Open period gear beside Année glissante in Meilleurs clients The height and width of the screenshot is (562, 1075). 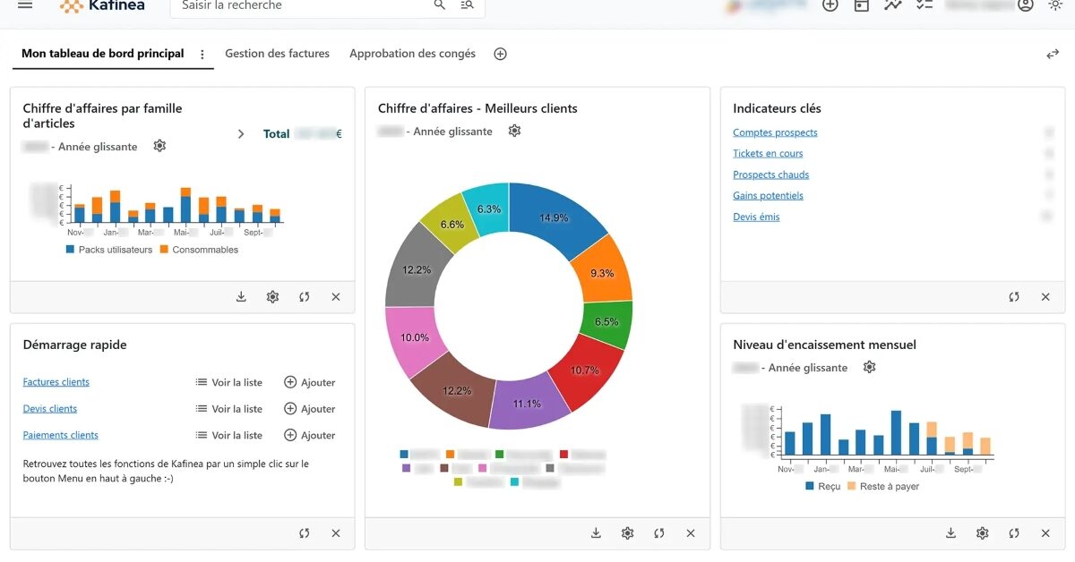click(x=514, y=132)
